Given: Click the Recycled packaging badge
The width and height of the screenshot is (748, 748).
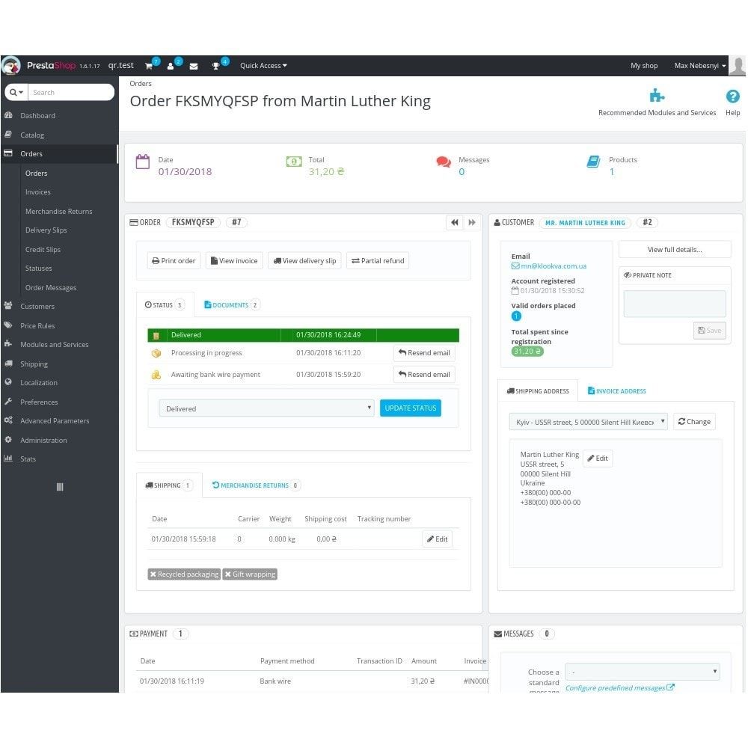Looking at the screenshot, I should 184,574.
